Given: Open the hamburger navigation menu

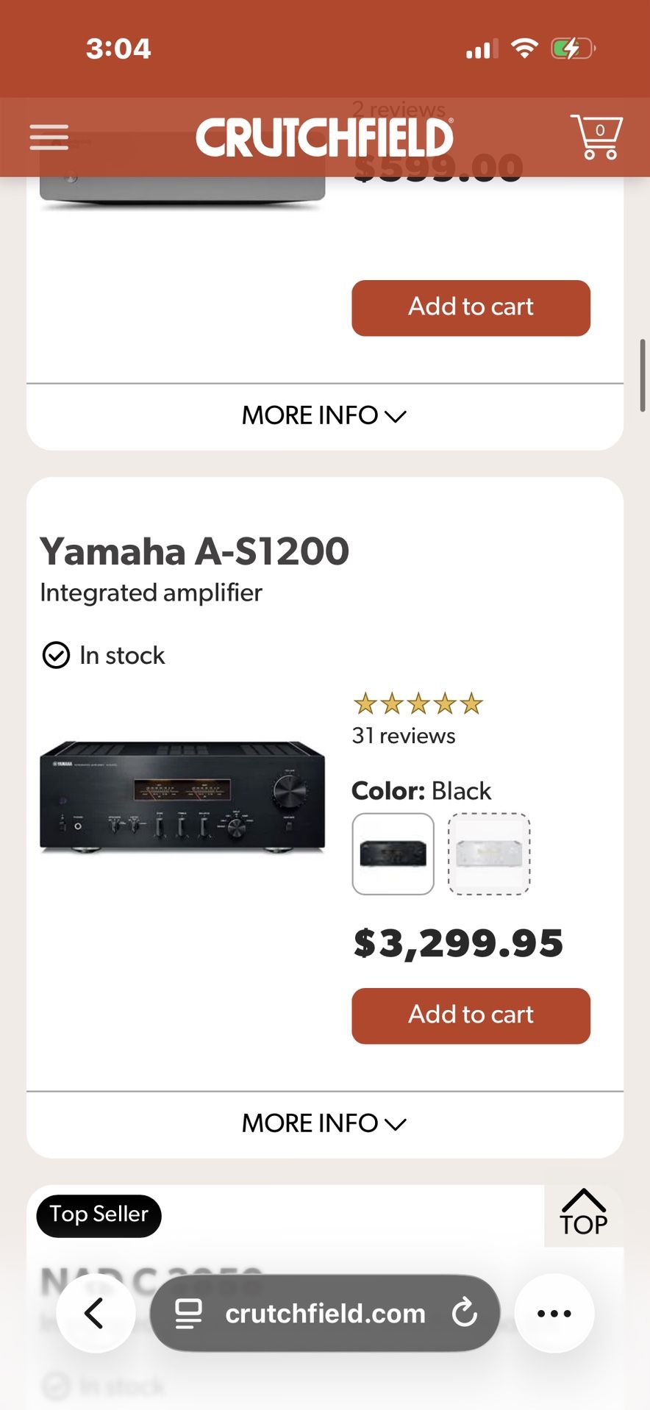Looking at the screenshot, I should pyautogui.click(x=49, y=137).
